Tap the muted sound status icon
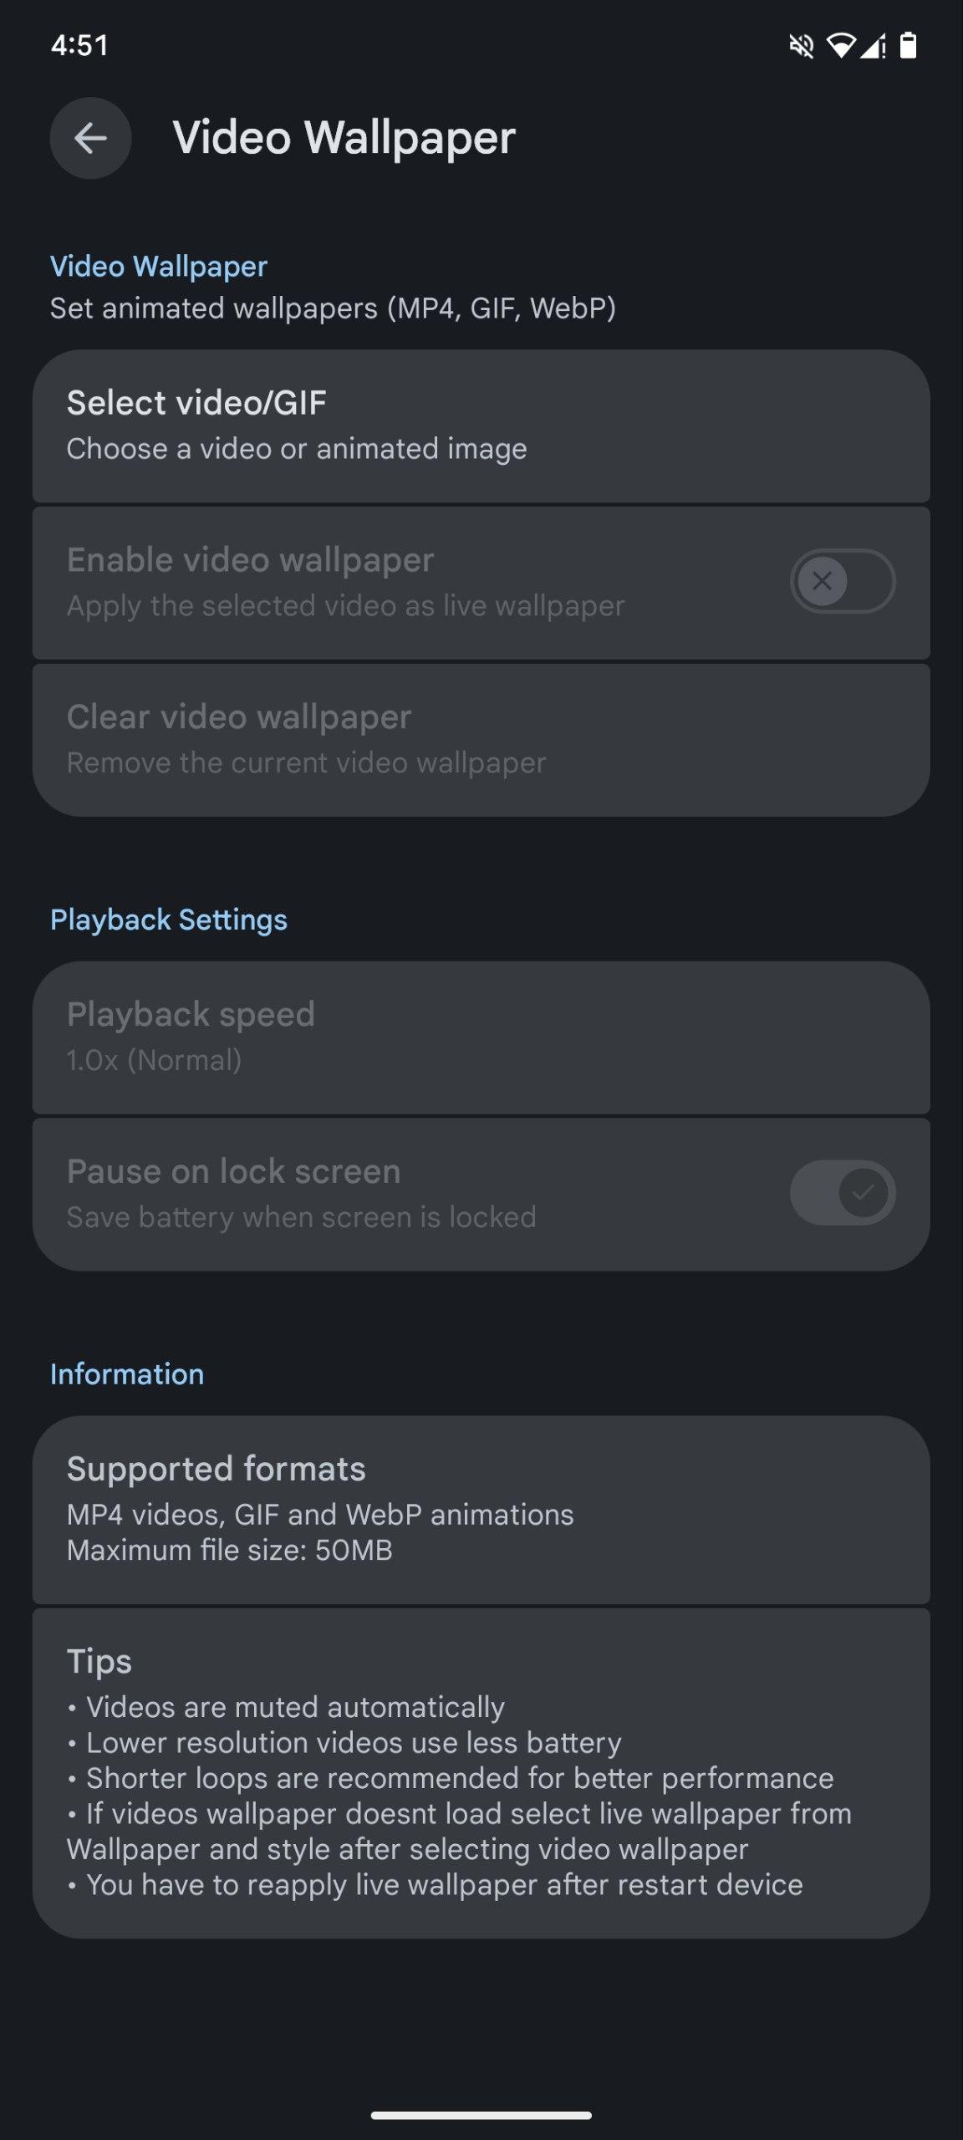963x2140 pixels. pyautogui.click(x=801, y=46)
